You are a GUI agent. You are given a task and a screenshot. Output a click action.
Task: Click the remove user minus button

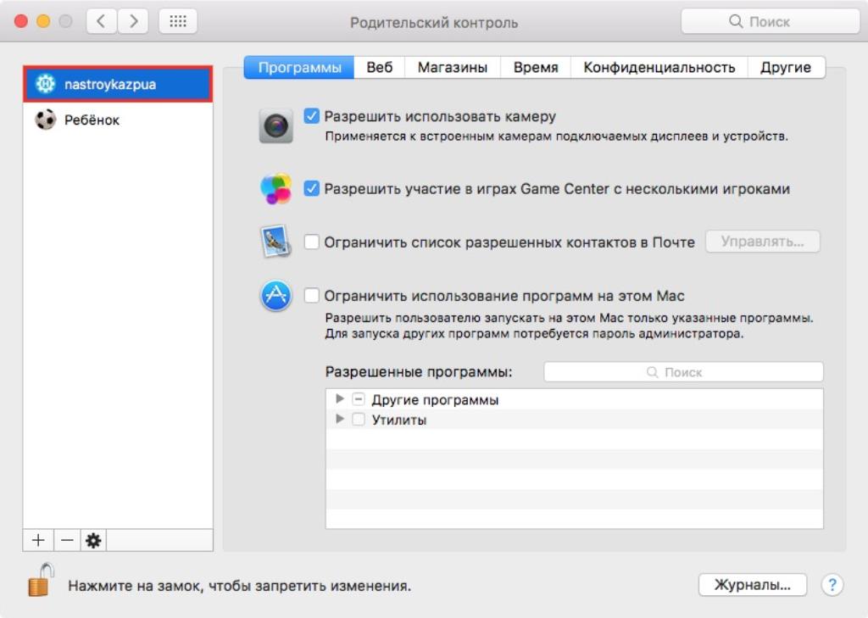click(x=67, y=541)
